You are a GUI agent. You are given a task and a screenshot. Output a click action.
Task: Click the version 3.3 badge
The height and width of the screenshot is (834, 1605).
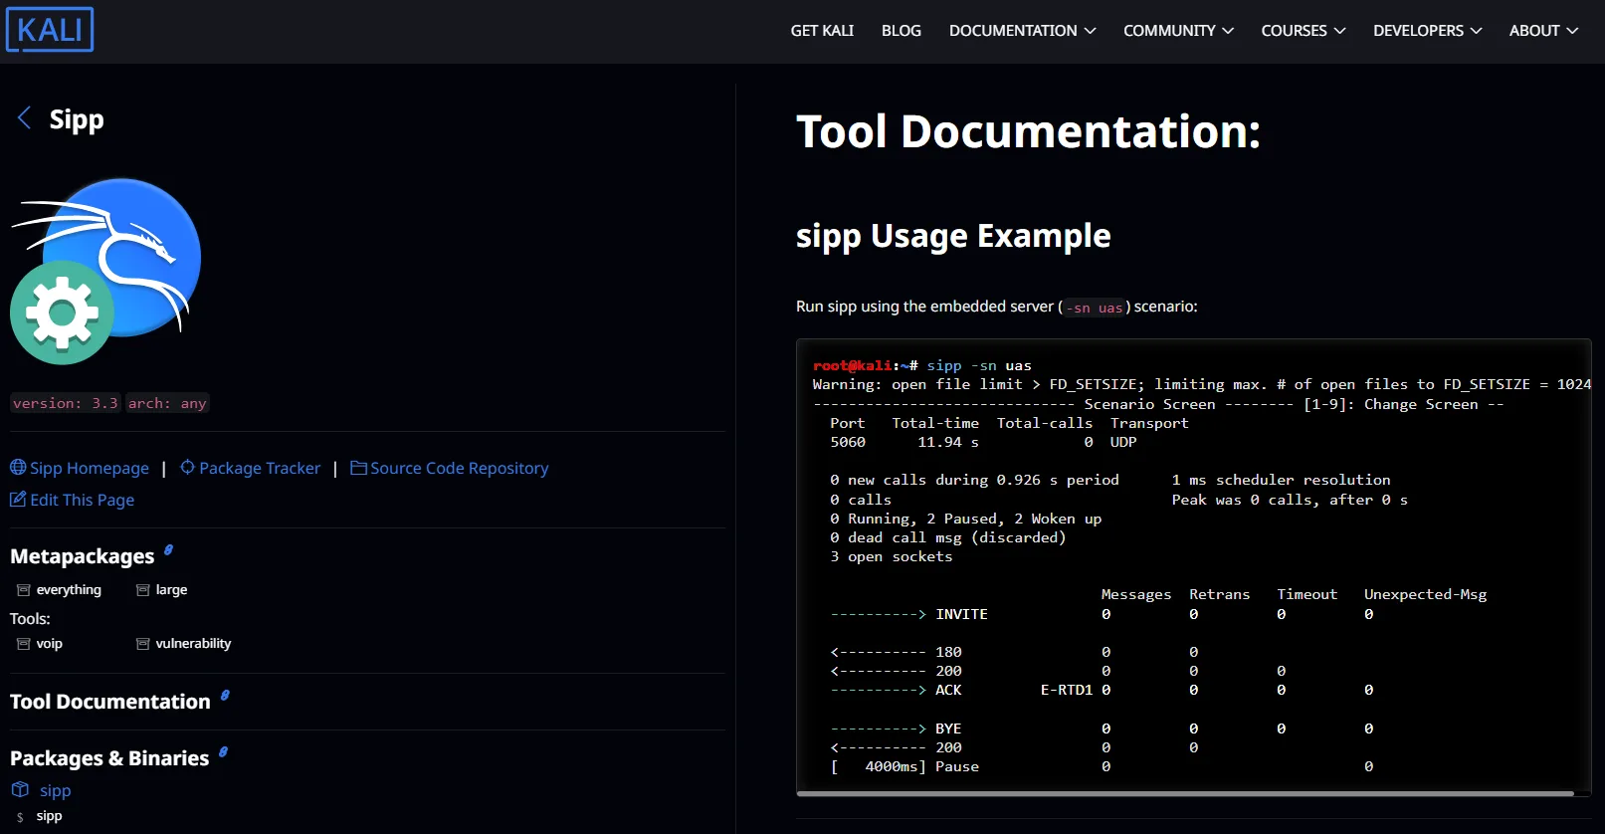(65, 403)
